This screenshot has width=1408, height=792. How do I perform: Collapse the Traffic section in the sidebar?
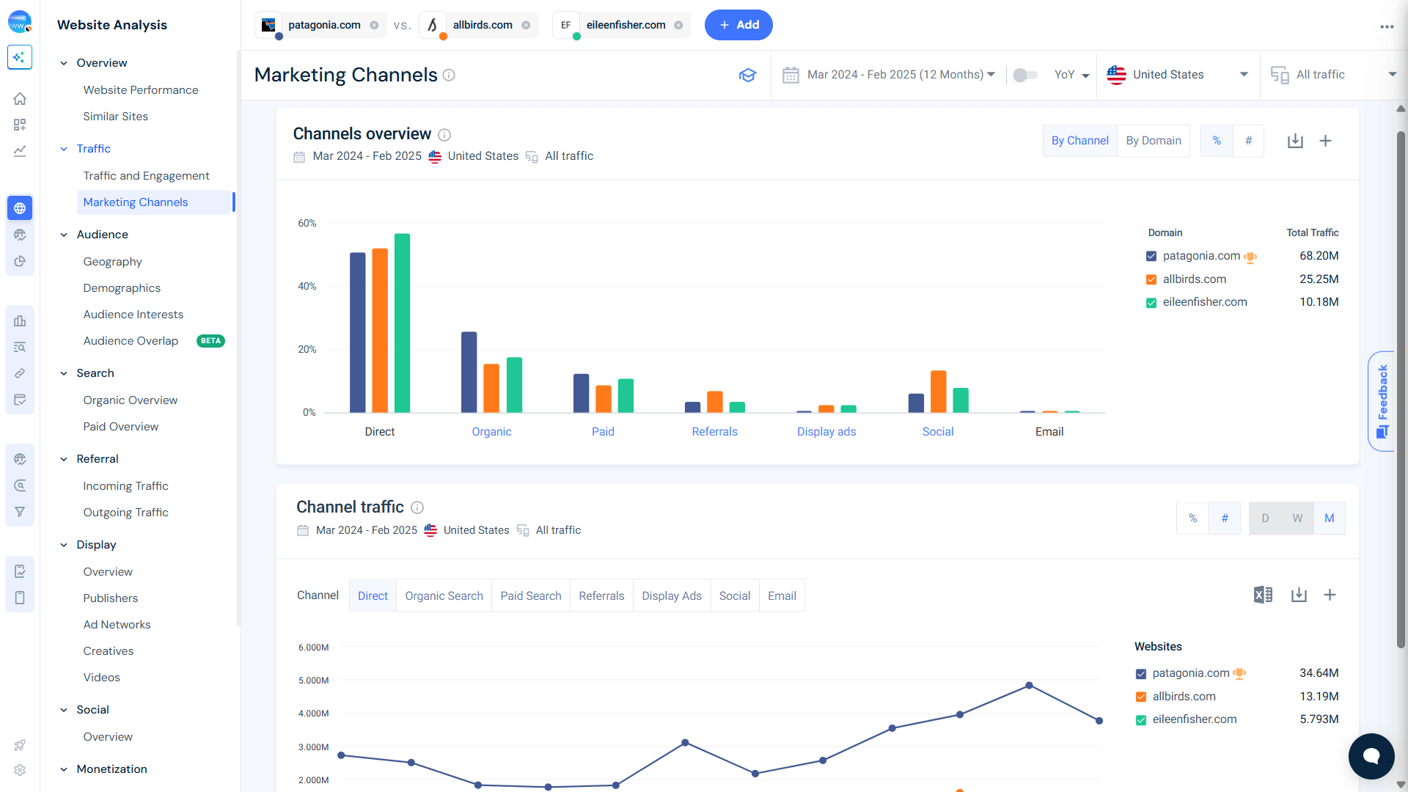pos(65,148)
